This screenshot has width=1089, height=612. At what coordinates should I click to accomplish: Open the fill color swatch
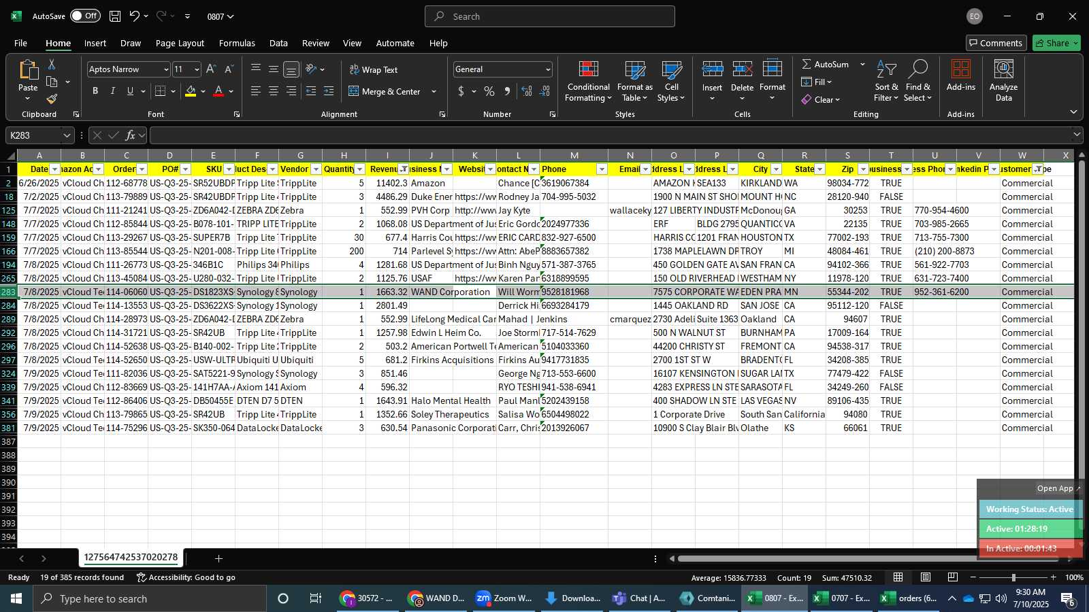pyautogui.click(x=191, y=91)
